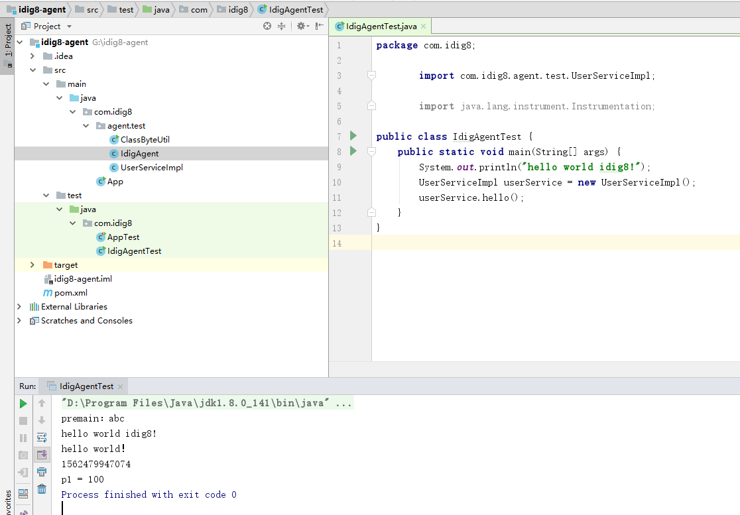
Task: Collapse the agent.test package
Action: click(87, 126)
